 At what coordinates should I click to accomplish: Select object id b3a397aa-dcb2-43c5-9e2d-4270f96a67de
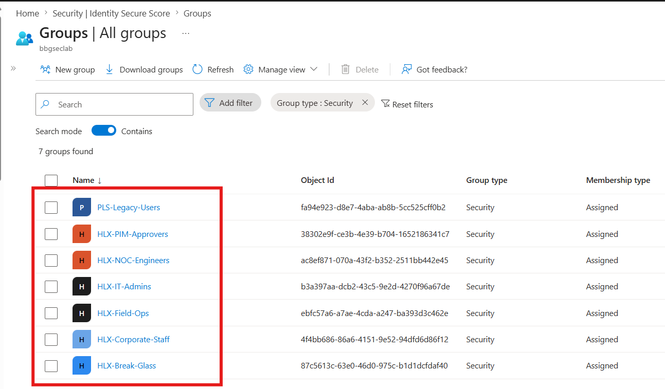[375, 286]
